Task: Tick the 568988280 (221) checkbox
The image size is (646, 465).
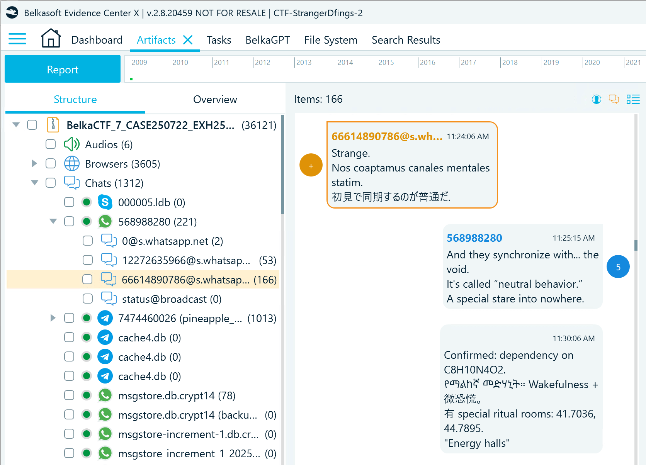Action: pyautogui.click(x=69, y=221)
